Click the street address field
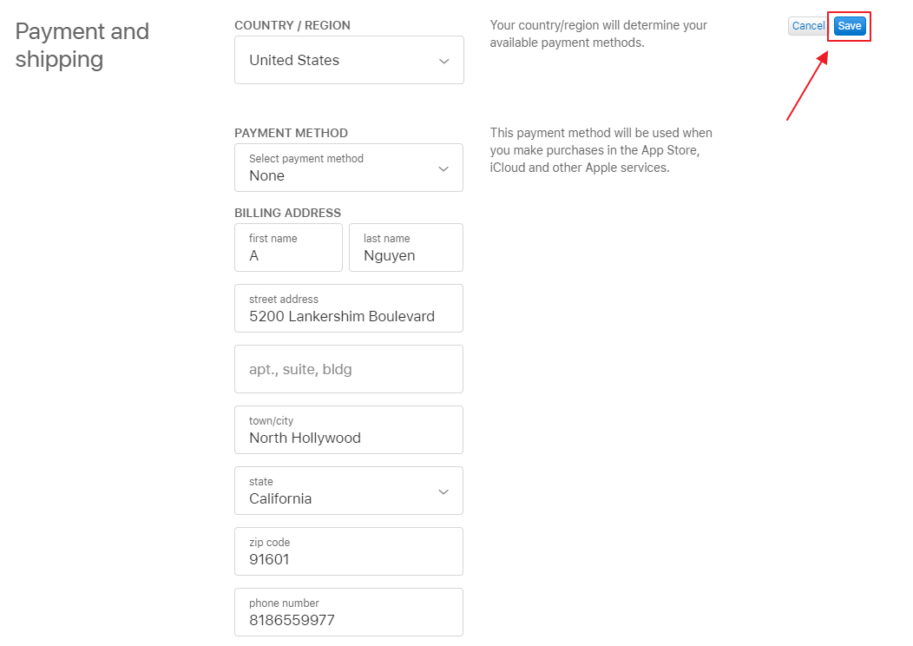 (349, 308)
